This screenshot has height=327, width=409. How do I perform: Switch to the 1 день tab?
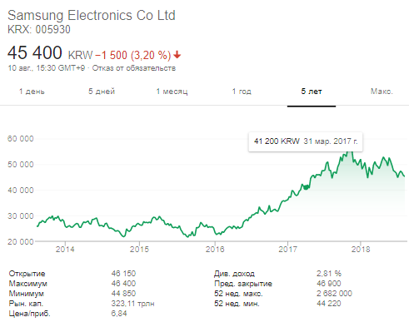[32, 92]
